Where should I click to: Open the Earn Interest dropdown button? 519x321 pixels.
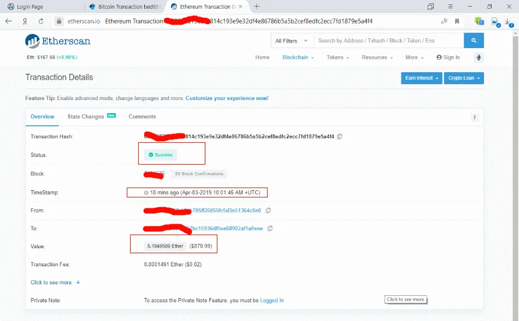(421, 78)
